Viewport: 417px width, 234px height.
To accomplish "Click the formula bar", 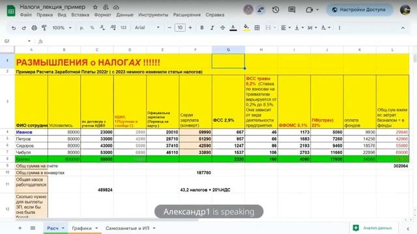I will point(229,41).
